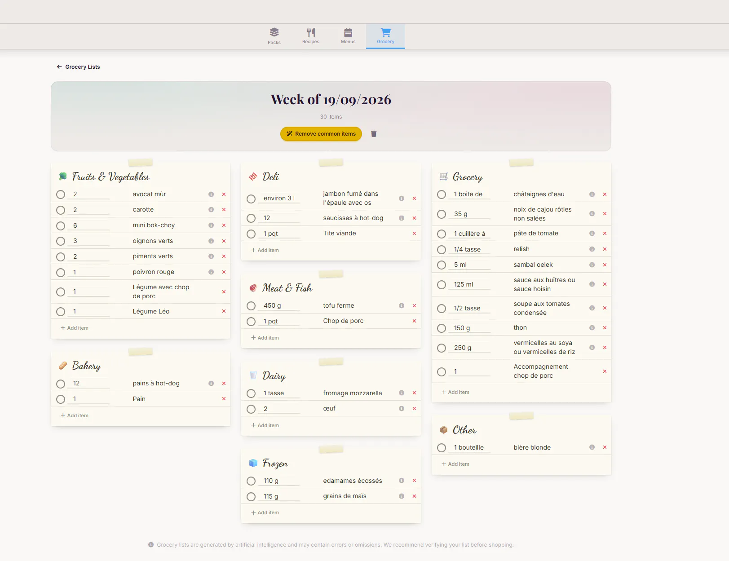The height and width of the screenshot is (561, 729).
Task: Mark carotte as purchased
Action: (x=61, y=210)
